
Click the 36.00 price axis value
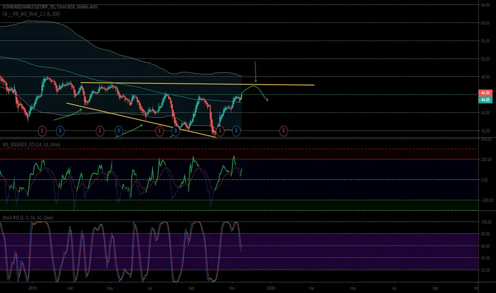pyautogui.click(x=485, y=131)
